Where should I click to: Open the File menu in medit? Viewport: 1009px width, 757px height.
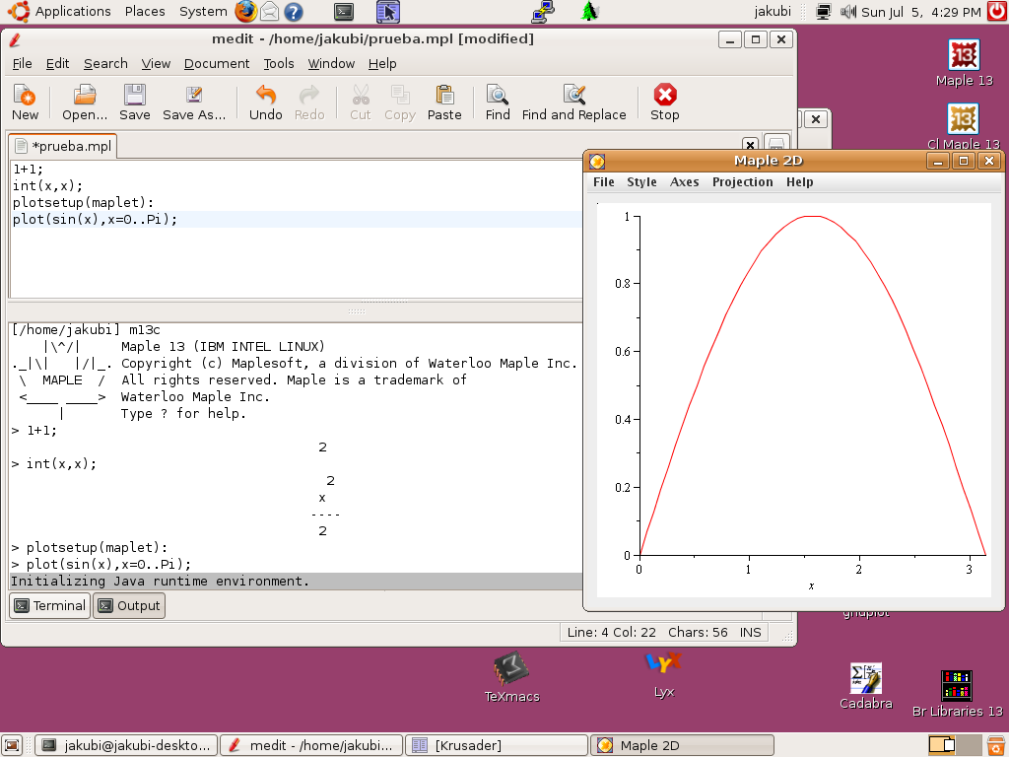22,64
